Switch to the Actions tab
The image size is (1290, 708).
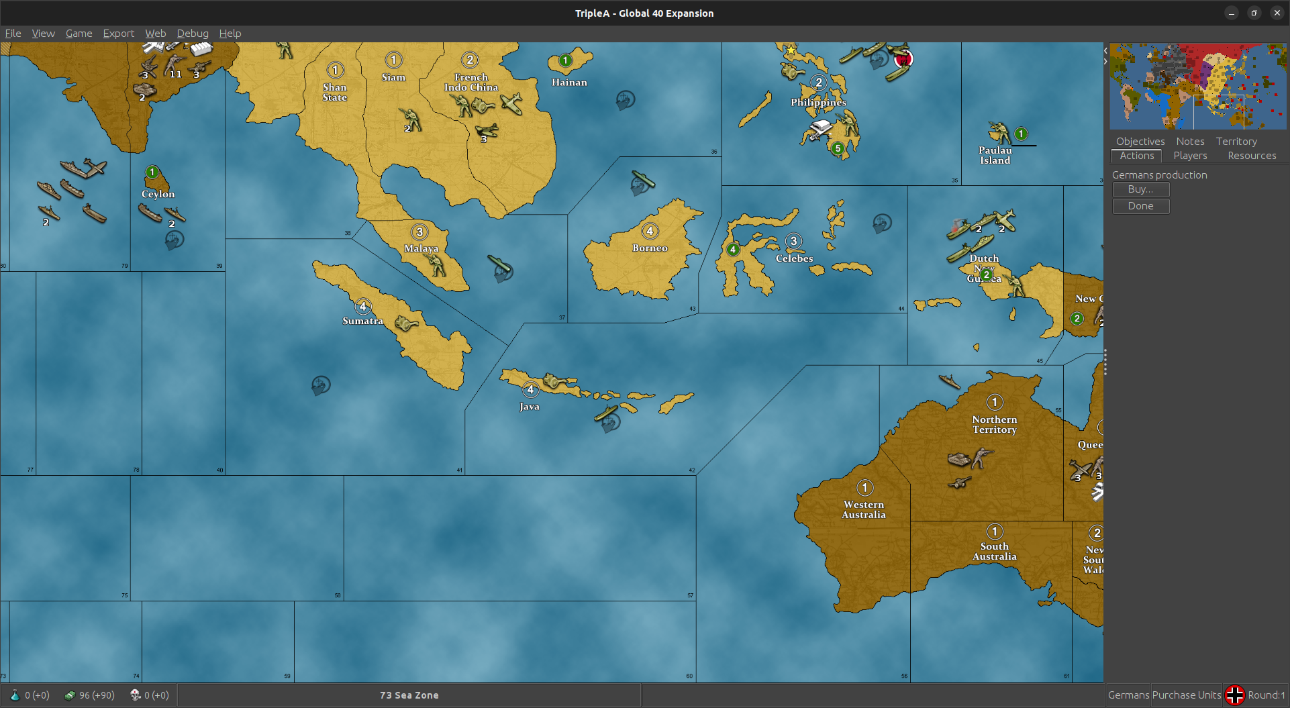pyautogui.click(x=1136, y=156)
